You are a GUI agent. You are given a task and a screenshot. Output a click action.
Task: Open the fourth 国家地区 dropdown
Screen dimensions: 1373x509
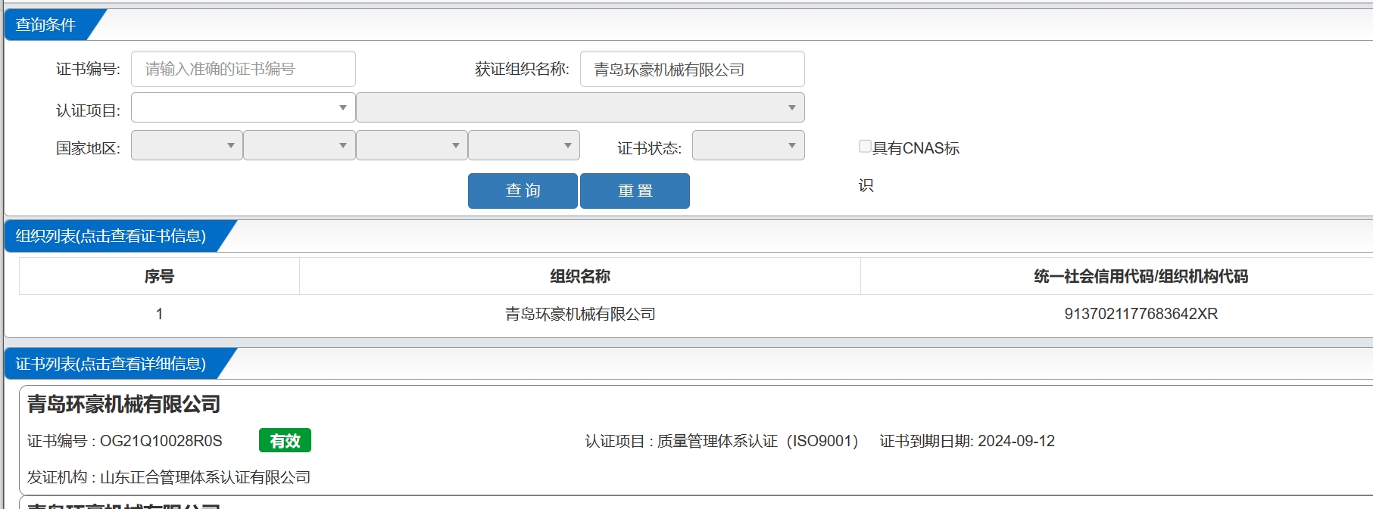(x=524, y=145)
